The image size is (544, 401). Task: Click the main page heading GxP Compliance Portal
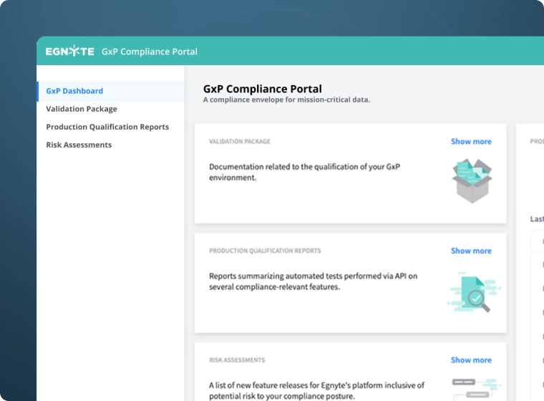262,89
